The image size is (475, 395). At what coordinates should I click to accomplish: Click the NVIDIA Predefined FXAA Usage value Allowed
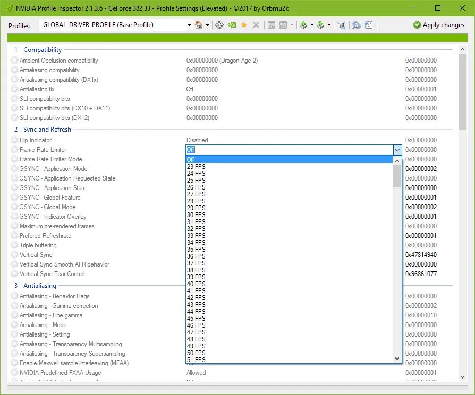click(x=196, y=373)
